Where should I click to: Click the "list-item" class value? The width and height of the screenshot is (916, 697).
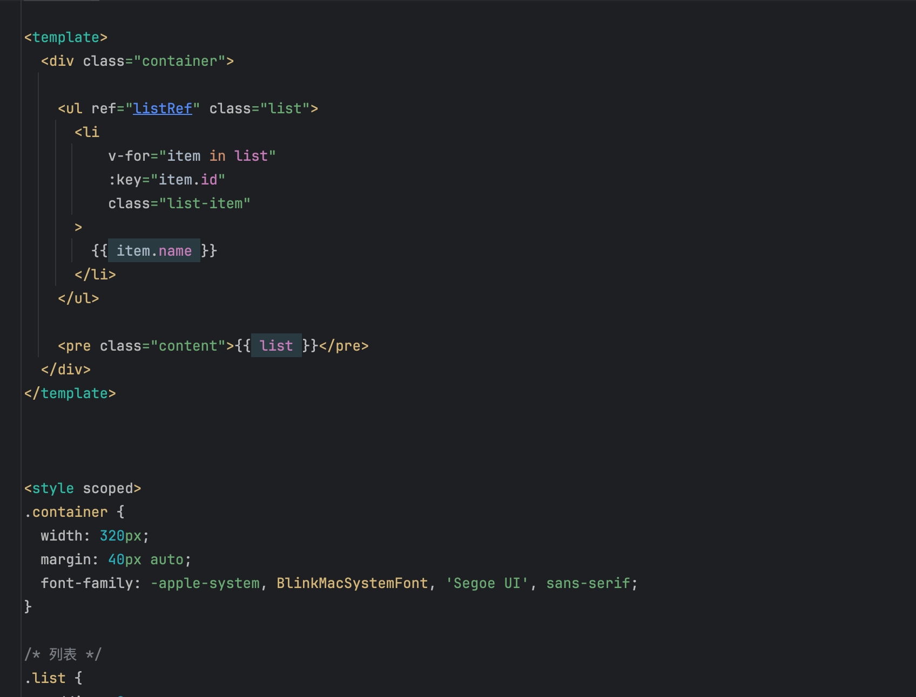[x=205, y=203]
